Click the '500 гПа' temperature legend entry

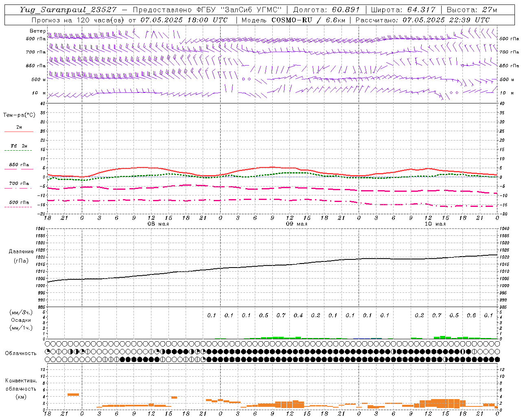[x=19, y=202]
